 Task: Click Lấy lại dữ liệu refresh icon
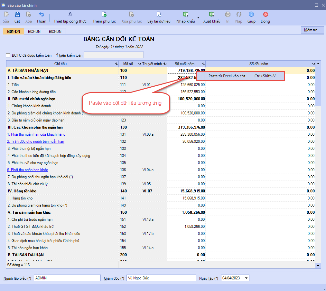[x=159, y=15]
